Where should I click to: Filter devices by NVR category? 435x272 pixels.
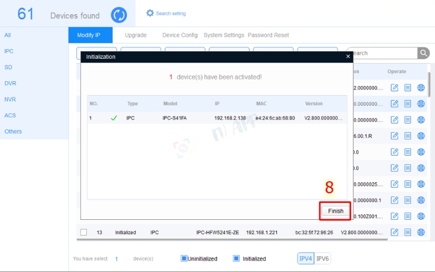coord(10,100)
